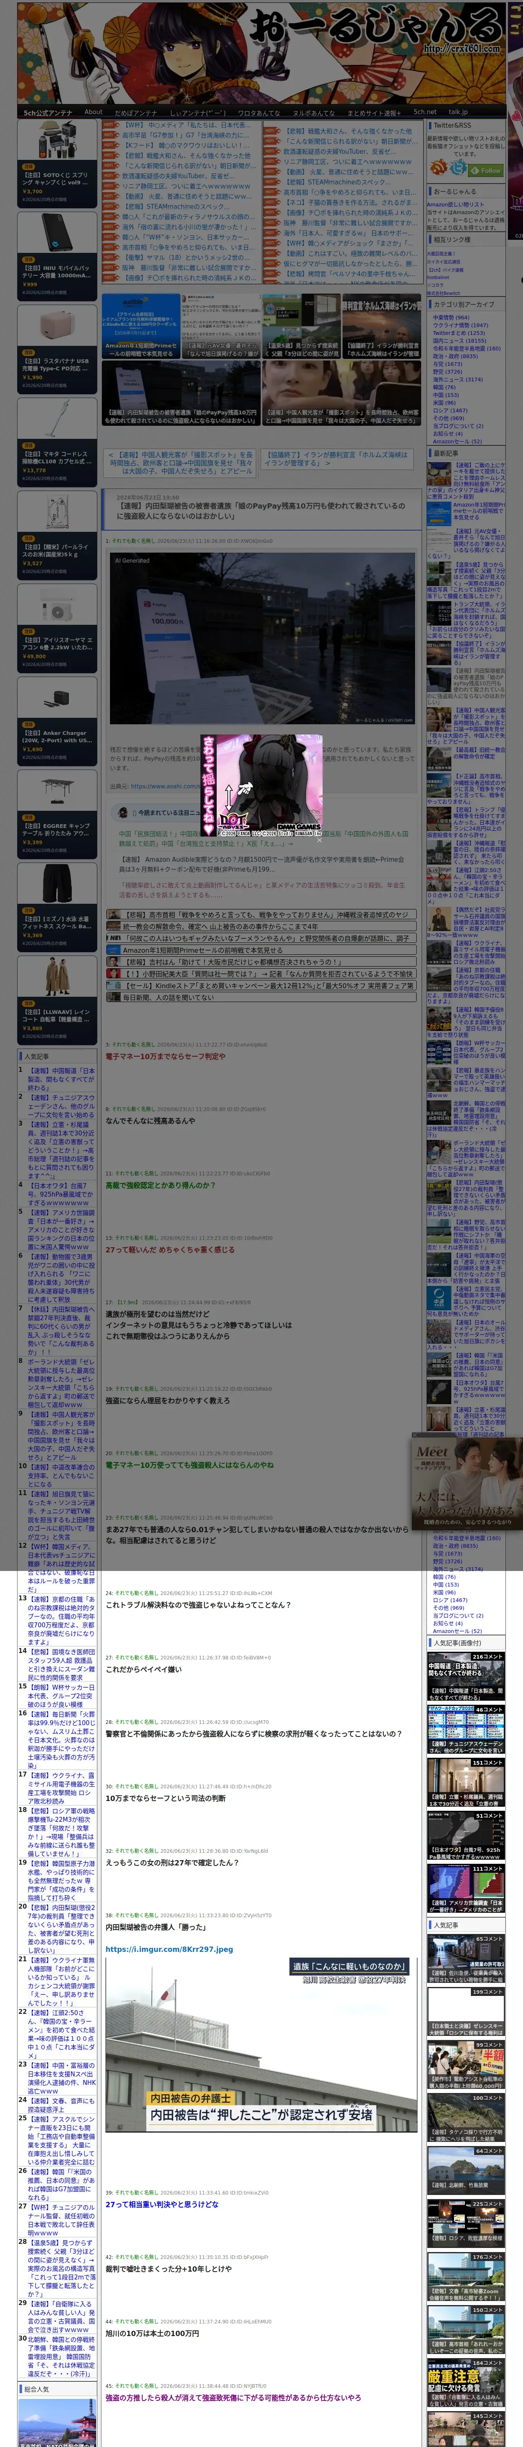Open the About menu item
Viewport: 523px width, 2447px height.
[x=93, y=112]
